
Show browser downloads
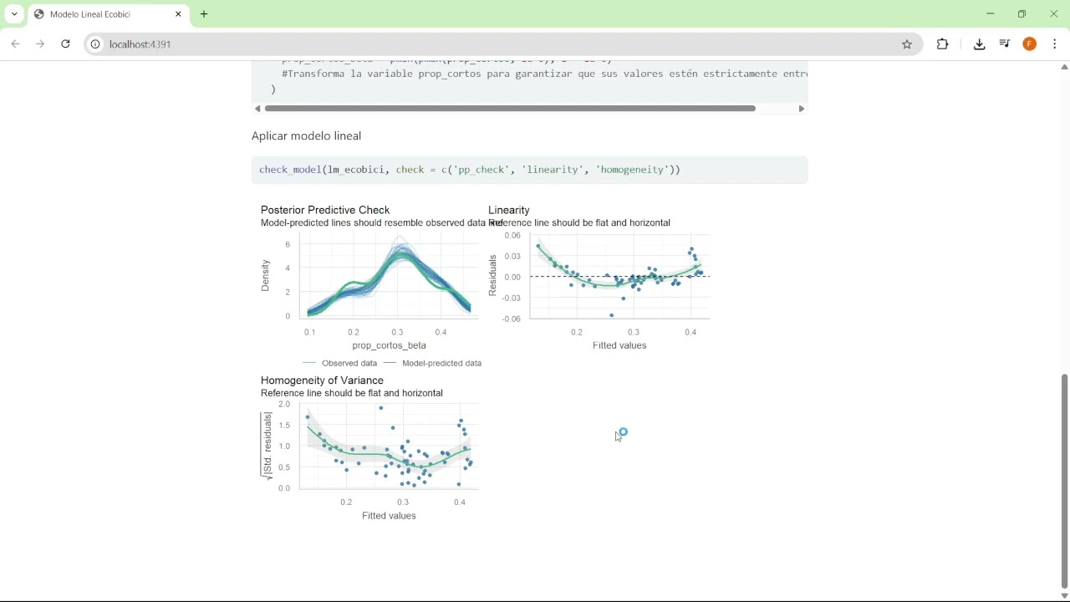coord(980,44)
